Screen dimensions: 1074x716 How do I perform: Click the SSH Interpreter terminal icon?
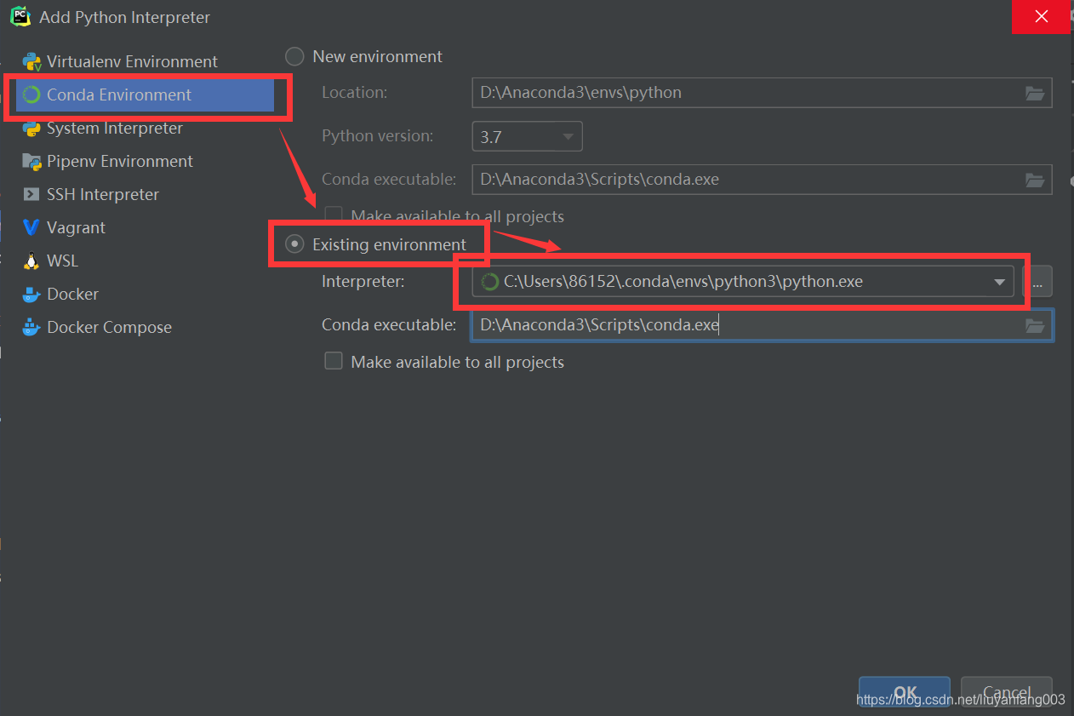31,194
